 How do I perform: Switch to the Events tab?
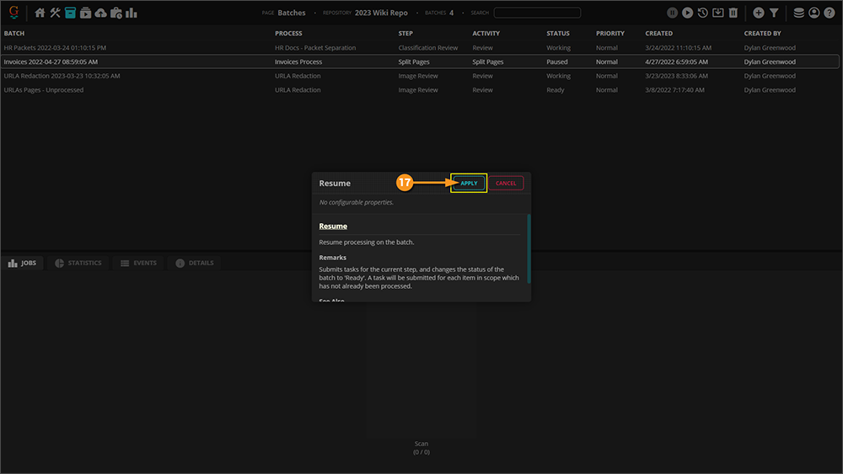point(138,263)
